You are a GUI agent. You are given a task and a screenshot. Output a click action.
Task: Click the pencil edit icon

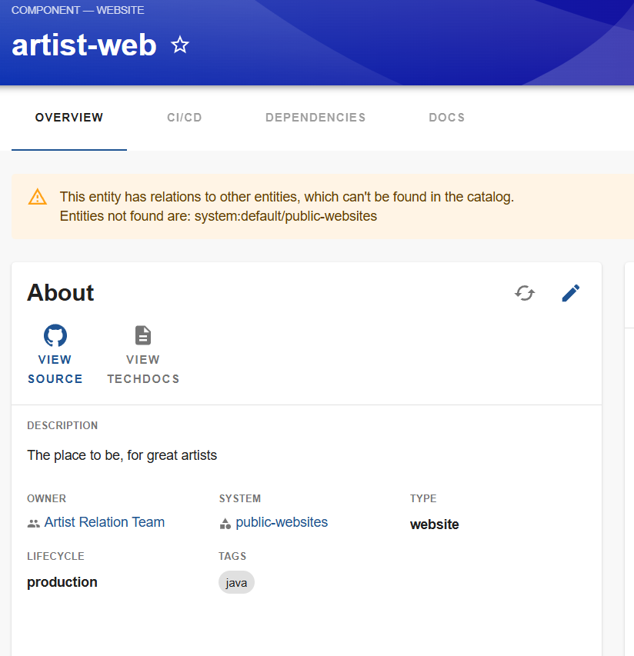tap(571, 293)
